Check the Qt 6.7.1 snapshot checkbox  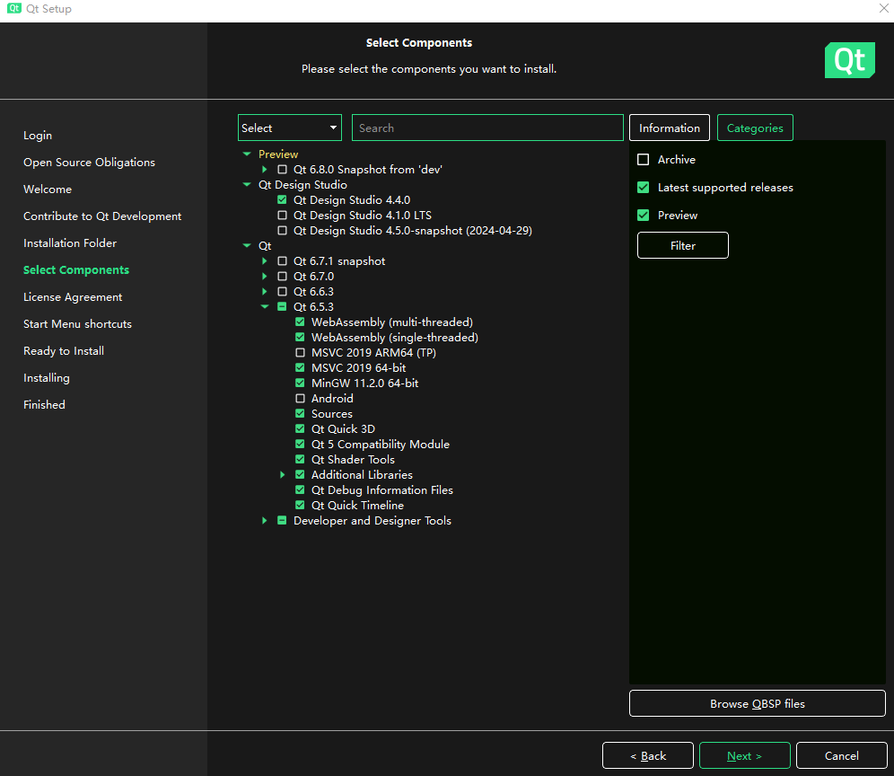click(282, 260)
